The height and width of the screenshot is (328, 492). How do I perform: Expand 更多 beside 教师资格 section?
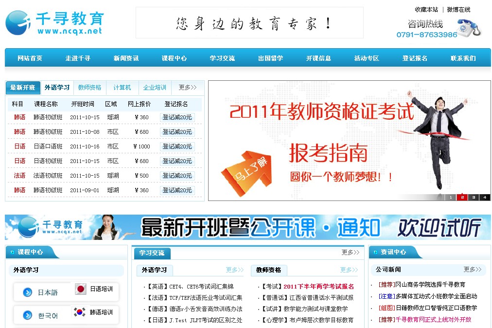pos(349,270)
